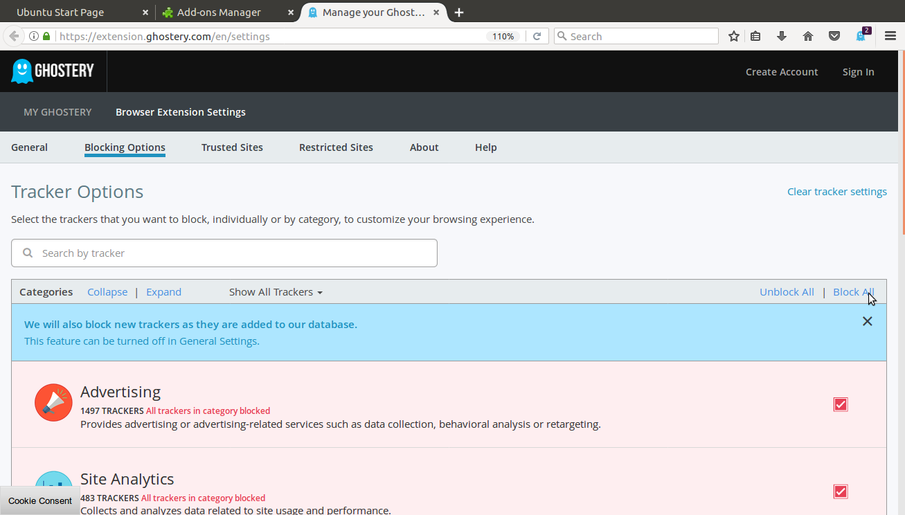Show bookmarks list icon in toolbar

755,36
